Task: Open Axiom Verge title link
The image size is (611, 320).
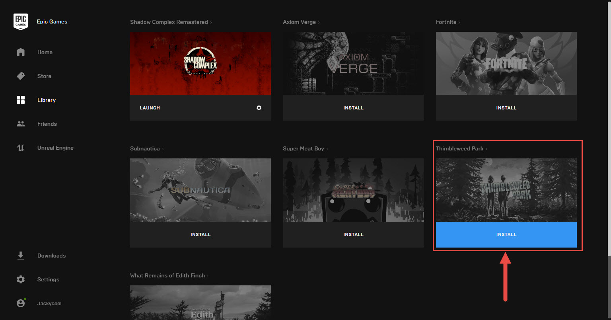Action: click(301, 22)
